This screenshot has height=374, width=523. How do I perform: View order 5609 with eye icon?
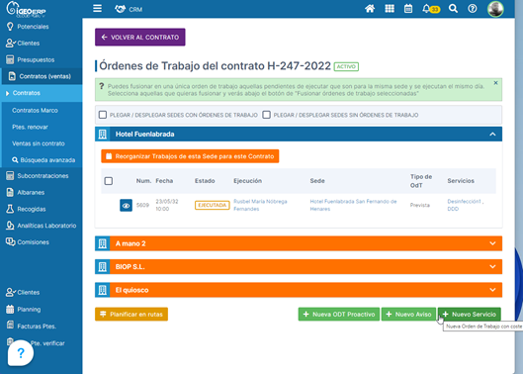pos(126,206)
